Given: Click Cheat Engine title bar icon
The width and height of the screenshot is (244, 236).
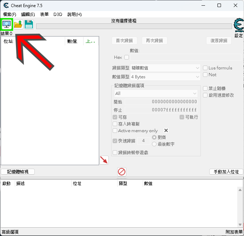Looking at the screenshot, I should (x=6, y=5).
